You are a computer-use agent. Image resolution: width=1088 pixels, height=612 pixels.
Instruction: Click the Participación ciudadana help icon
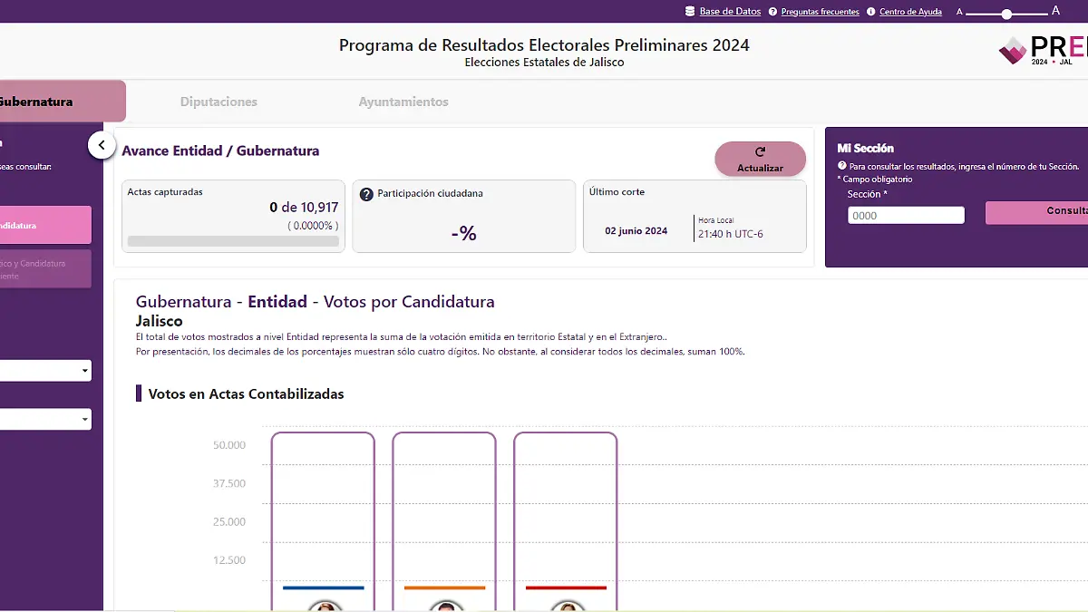(x=366, y=194)
